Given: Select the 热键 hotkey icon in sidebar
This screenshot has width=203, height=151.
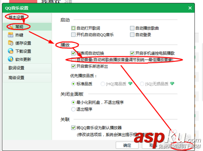Looking at the screenshot, I should tap(11, 35).
